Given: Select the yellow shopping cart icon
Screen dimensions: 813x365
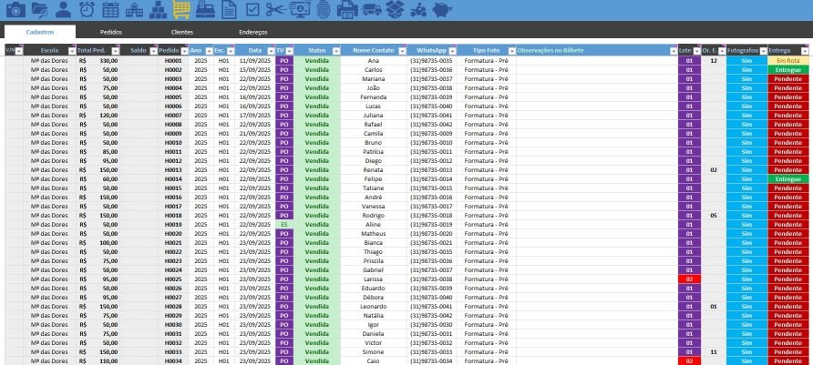Looking at the screenshot, I should [182, 10].
